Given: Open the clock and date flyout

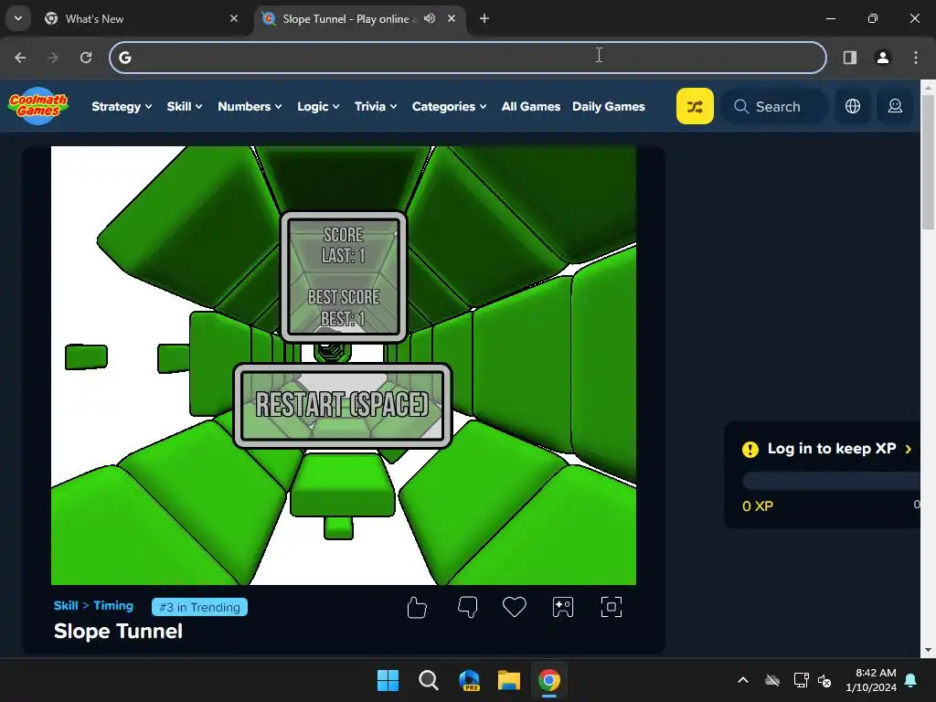Looking at the screenshot, I should tap(871, 680).
